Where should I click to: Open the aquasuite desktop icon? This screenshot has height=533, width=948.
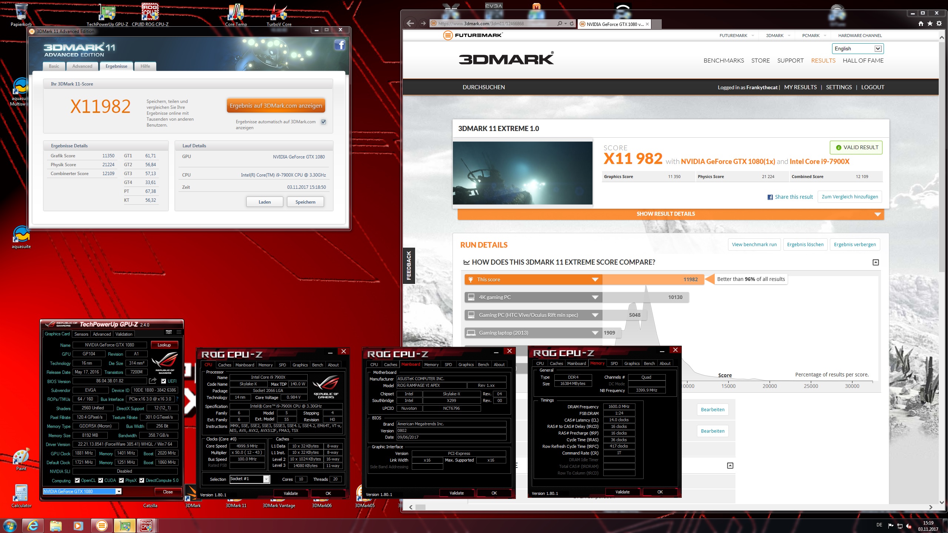click(x=21, y=237)
